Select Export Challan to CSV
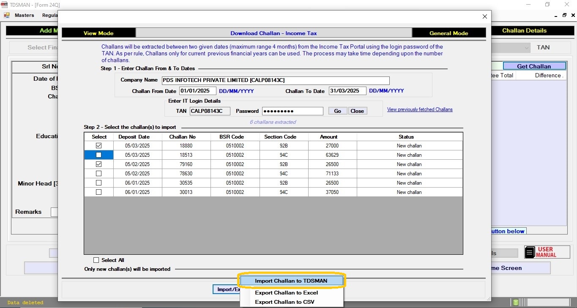This screenshot has width=577, height=308. point(284,302)
